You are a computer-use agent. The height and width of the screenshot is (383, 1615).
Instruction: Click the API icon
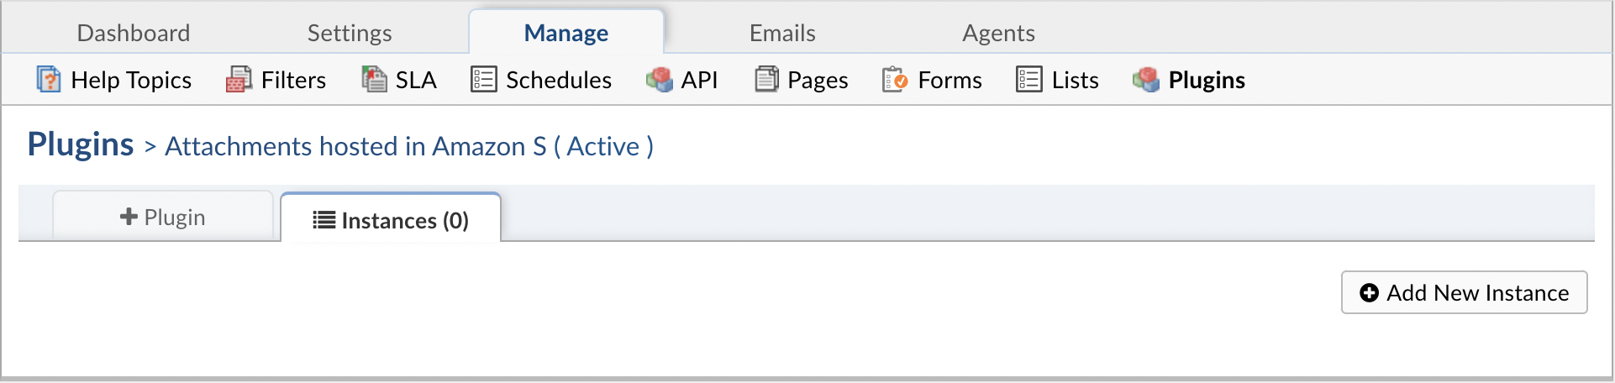(660, 80)
